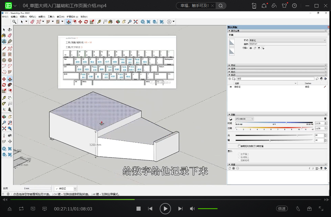Expand the 材质 materials panel
Viewport: 331px width, 217px height.
pos(233,65)
